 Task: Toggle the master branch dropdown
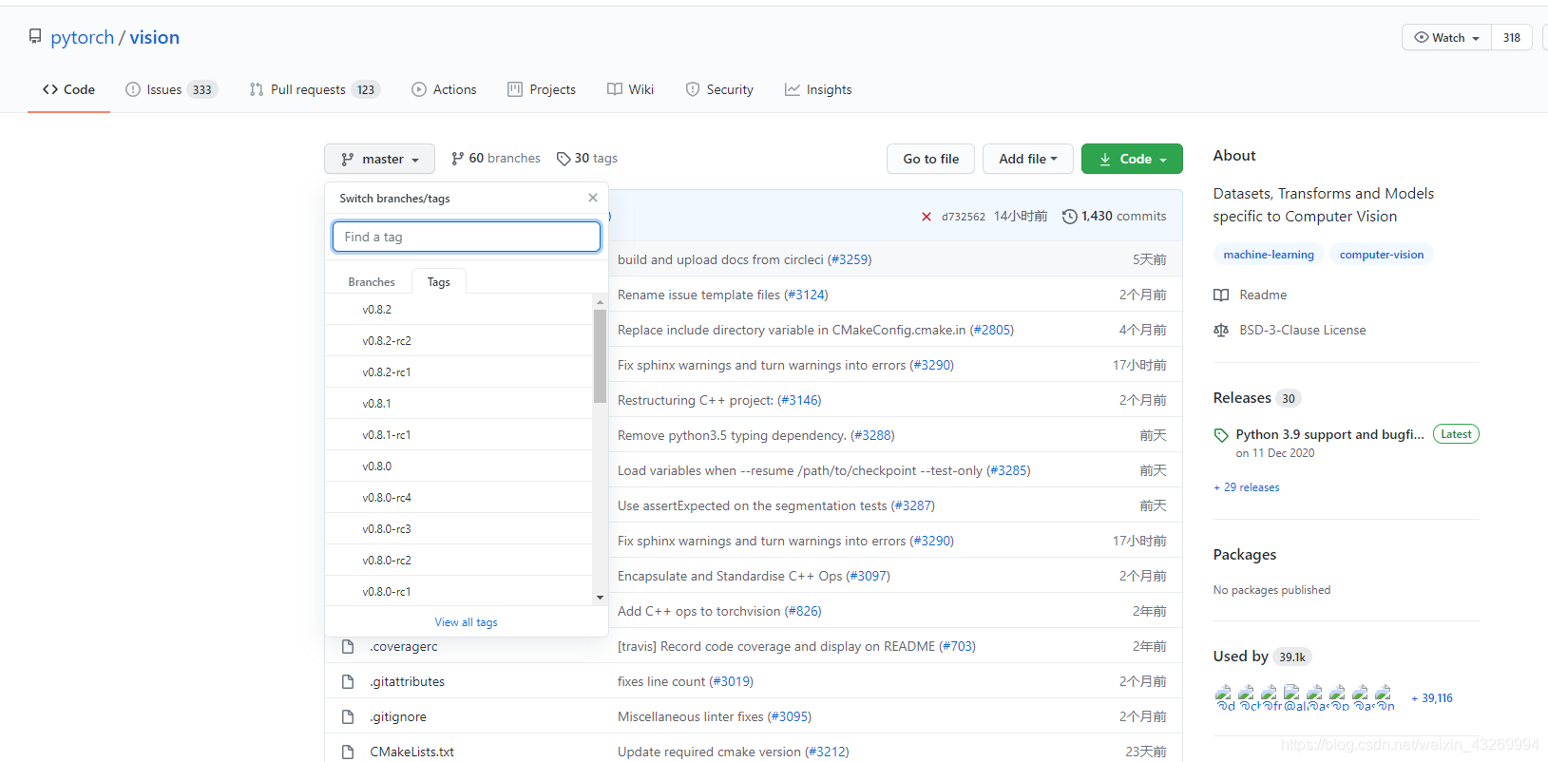pyautogui.click(x=379, y=159)
